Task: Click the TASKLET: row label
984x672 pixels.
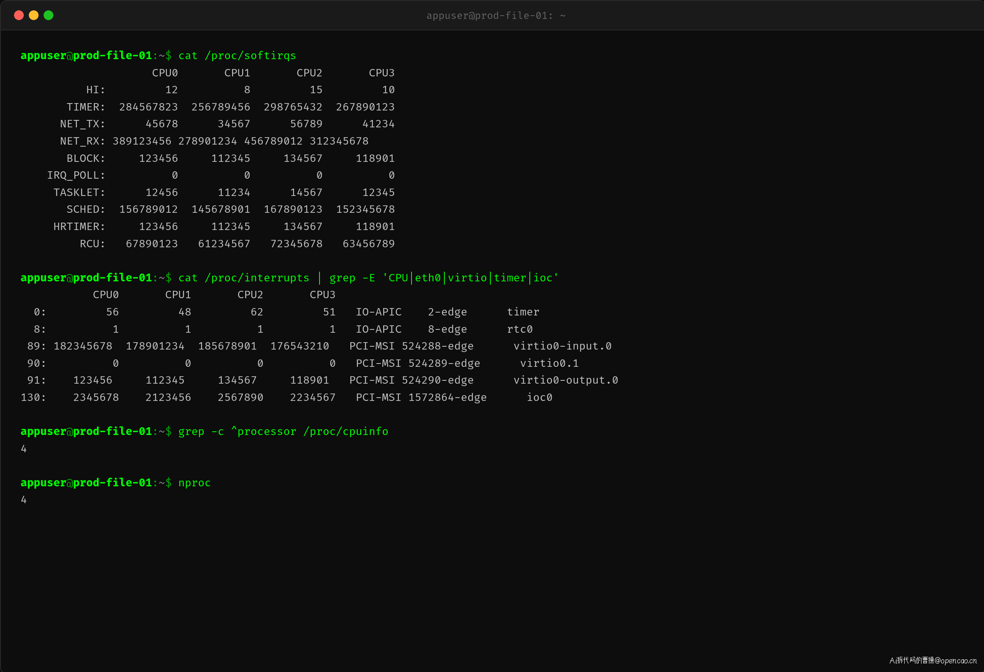Action: tap(79, 192)
